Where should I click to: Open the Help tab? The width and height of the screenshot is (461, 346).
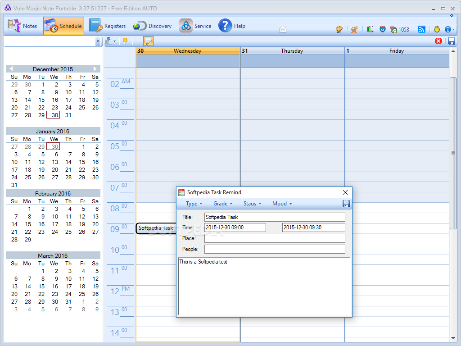(x=232, y=26)
